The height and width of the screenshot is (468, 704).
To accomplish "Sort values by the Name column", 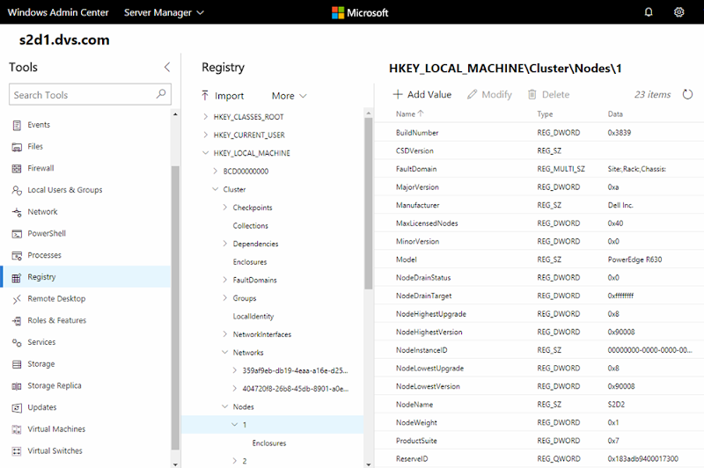I will [409, 114].
